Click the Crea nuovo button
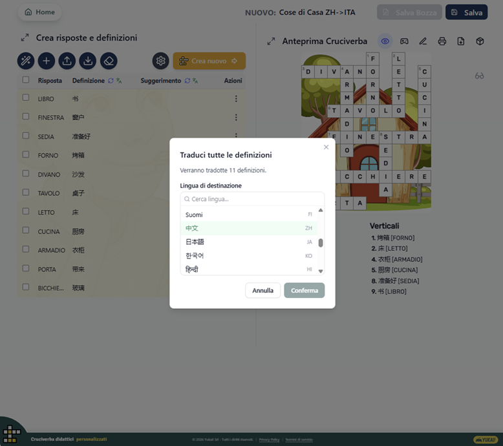The image size is (503, 446). (209, 61)
